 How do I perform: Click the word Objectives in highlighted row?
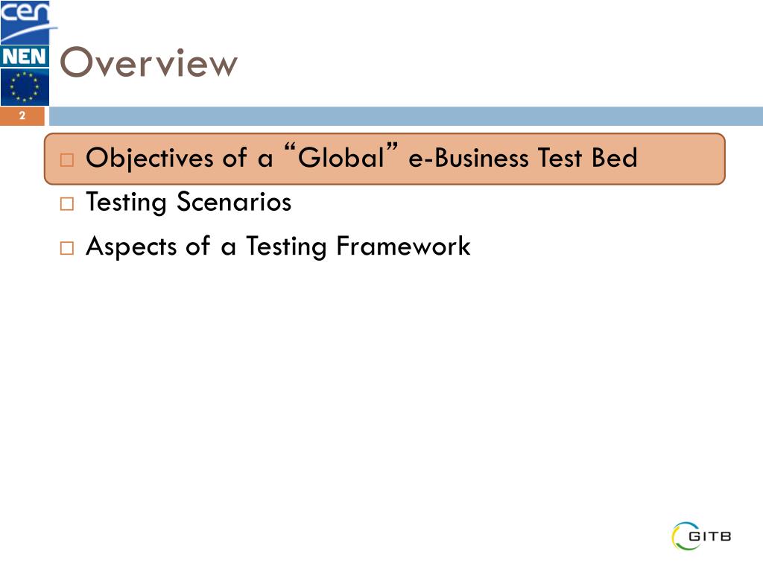click(x=149, y=159)
